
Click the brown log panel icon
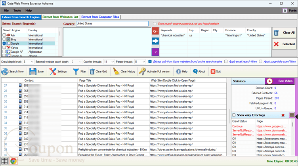click(x=292, y=115)
